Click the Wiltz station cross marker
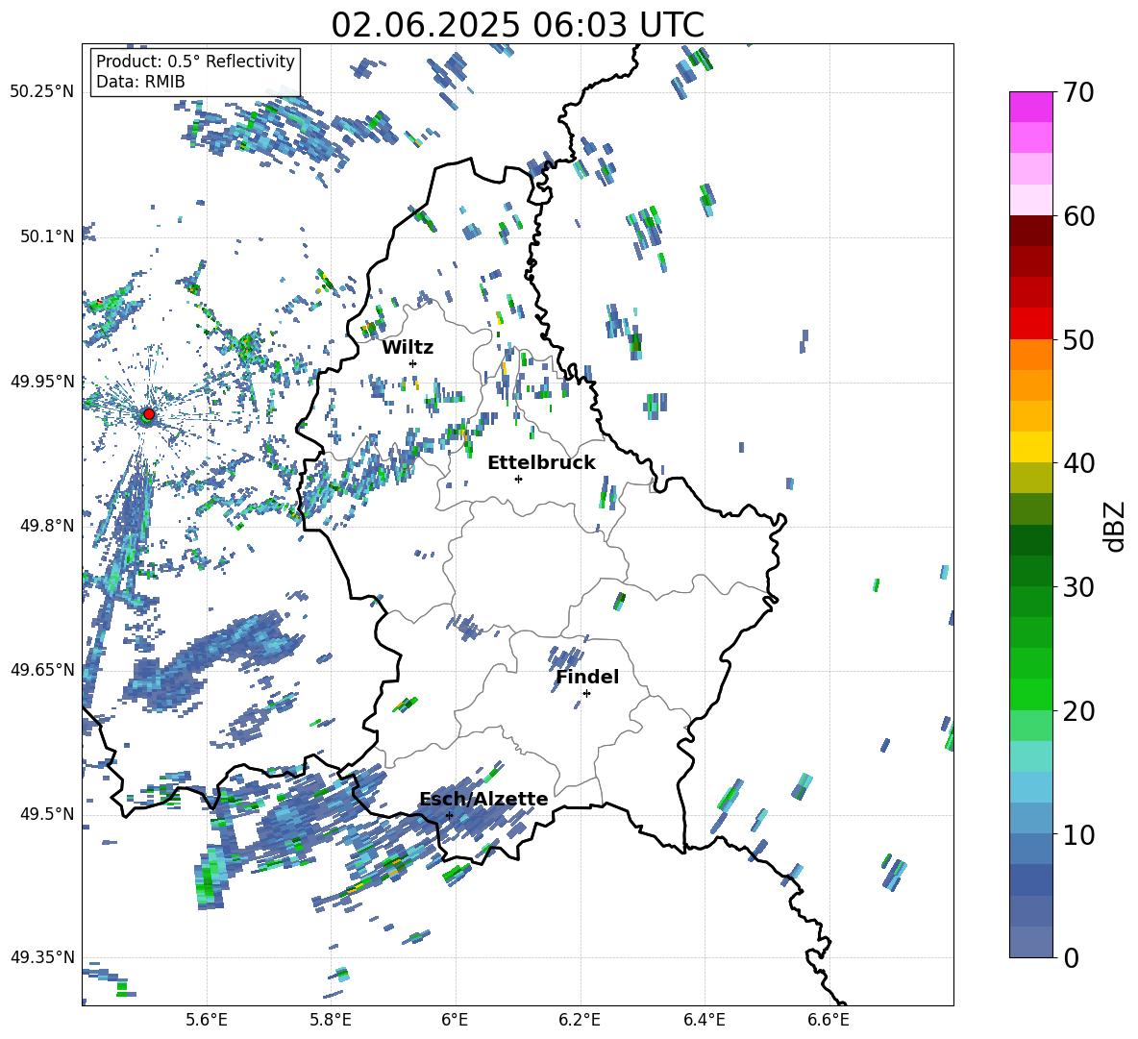This screenshot has width=1138, height=1039. coord(413,363)
